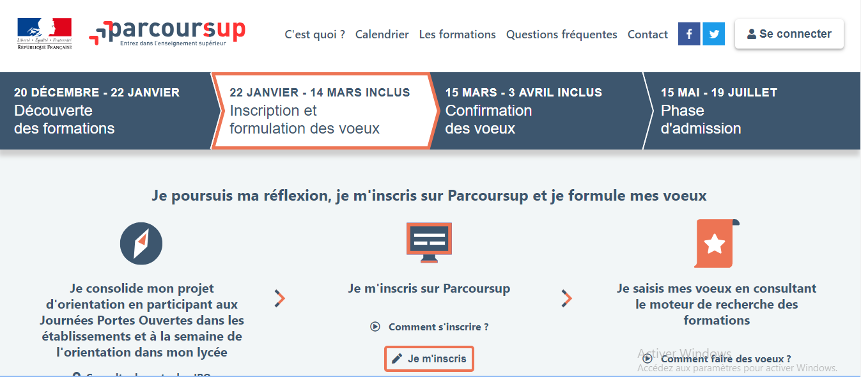Open the Contact page
Image resolution: width=861 pixels, height=377 pixels.
pyautogui.click(x=648, y=35)
